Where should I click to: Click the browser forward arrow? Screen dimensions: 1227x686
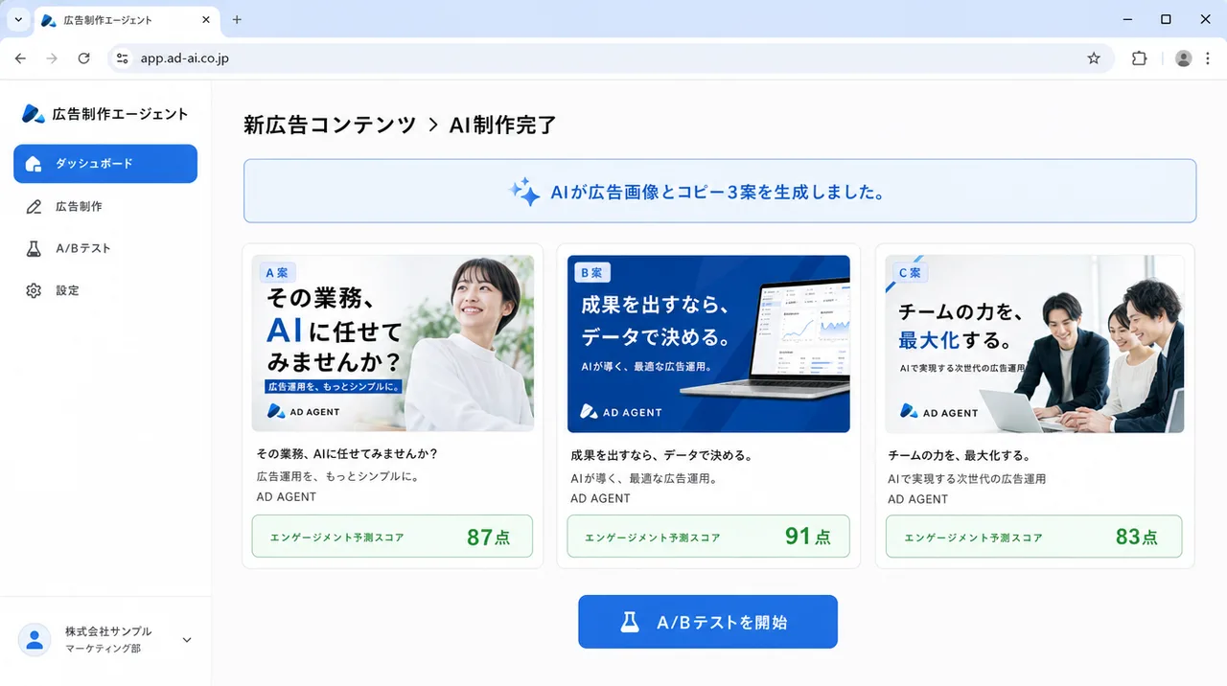coord(52,58)
